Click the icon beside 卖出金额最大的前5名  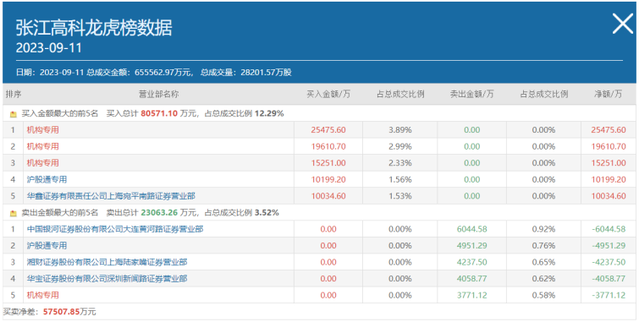14,213
